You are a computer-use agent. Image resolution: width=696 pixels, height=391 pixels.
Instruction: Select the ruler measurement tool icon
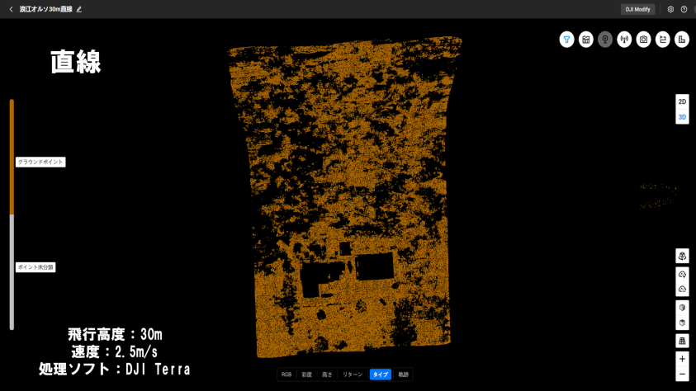coord(682,40)
